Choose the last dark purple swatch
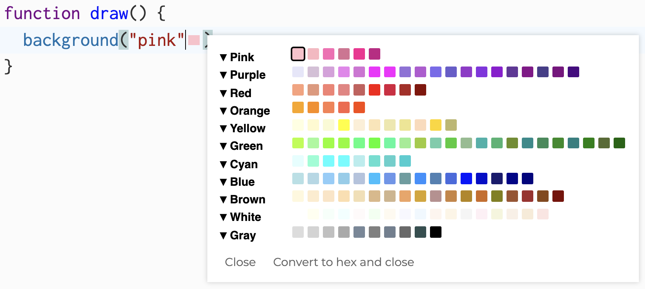The width and height of the screenshot is (645, 289). pyautogui.click(x=573, y=72)
